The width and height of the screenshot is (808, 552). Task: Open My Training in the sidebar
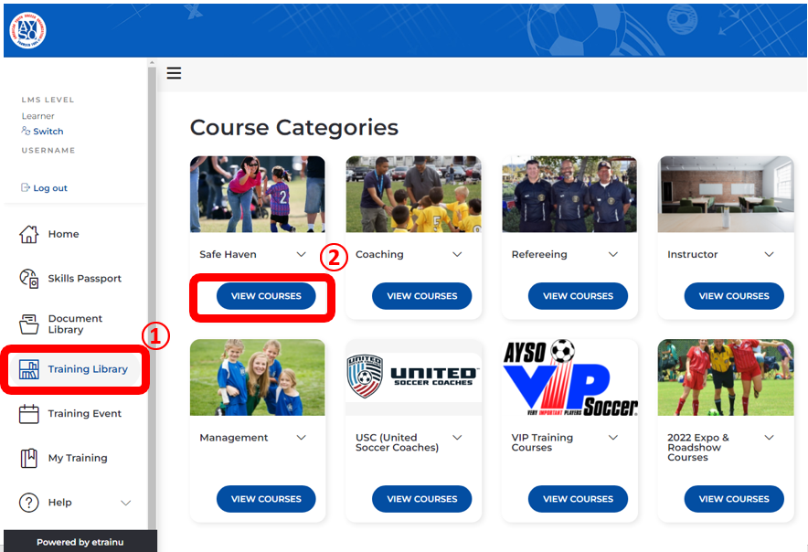[x=75, y=458]
